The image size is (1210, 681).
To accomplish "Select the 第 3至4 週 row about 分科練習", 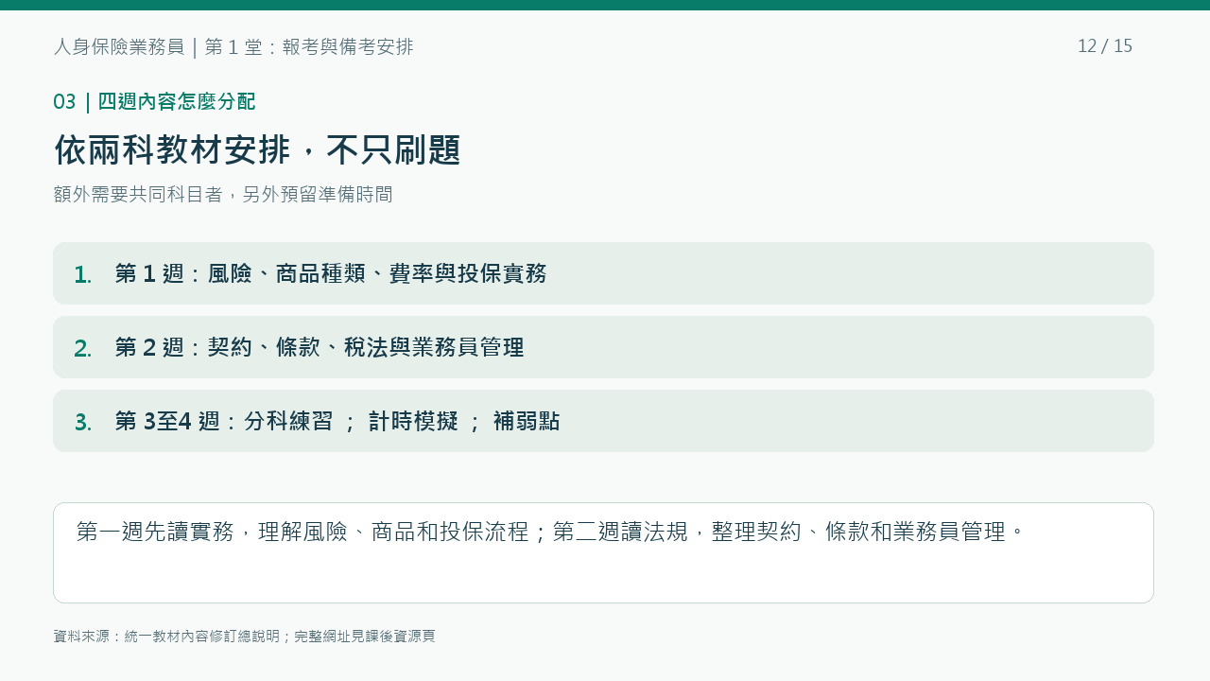I will (603, 421).
